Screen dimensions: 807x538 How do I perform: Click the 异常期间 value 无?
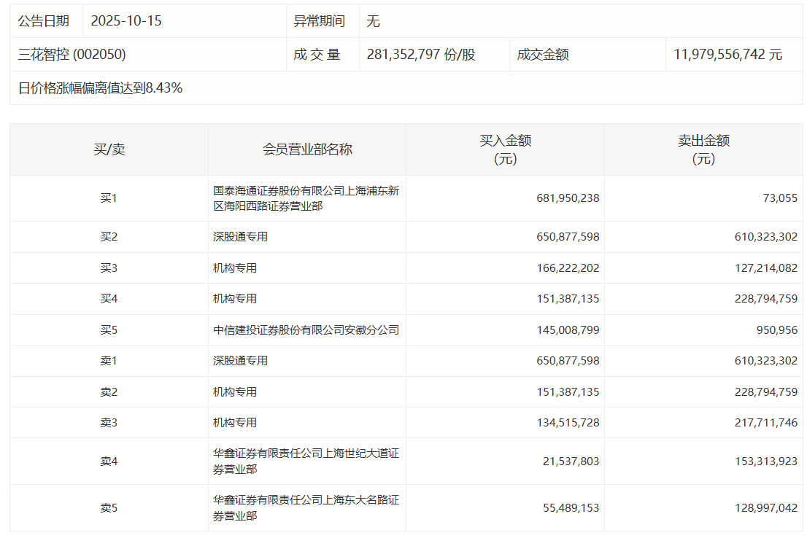373,21
